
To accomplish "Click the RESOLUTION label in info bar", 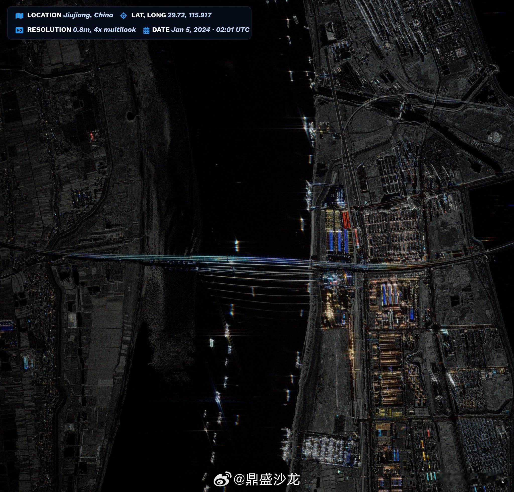I will [x=49, y=30].
